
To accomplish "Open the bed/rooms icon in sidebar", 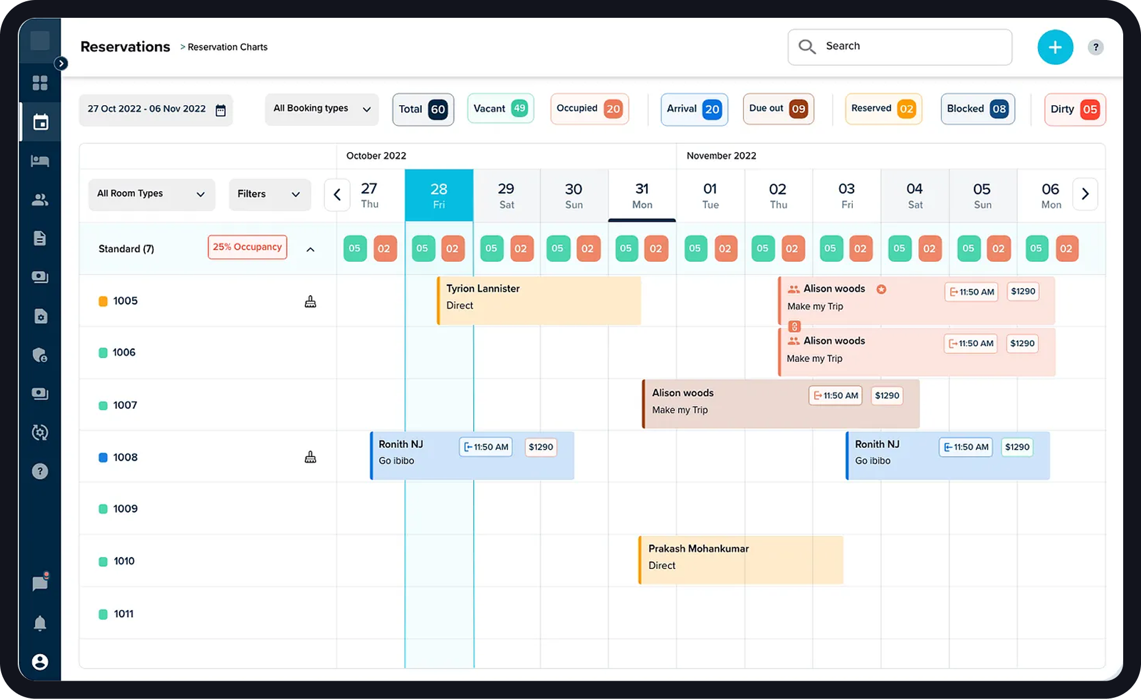I will tap(40, 161).
